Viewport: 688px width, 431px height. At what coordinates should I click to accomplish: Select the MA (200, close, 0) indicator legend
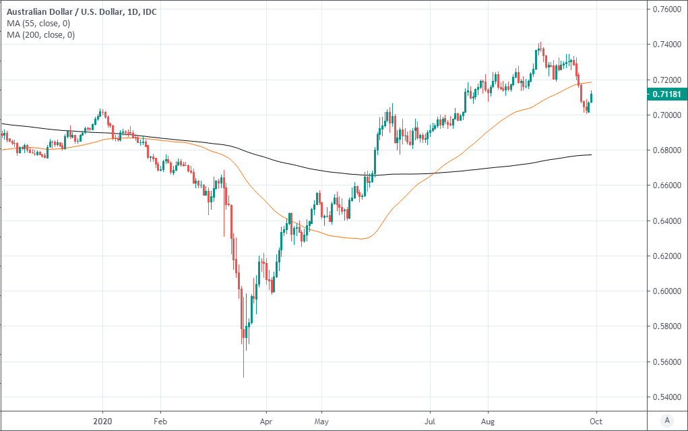click(x=41, y=34)
